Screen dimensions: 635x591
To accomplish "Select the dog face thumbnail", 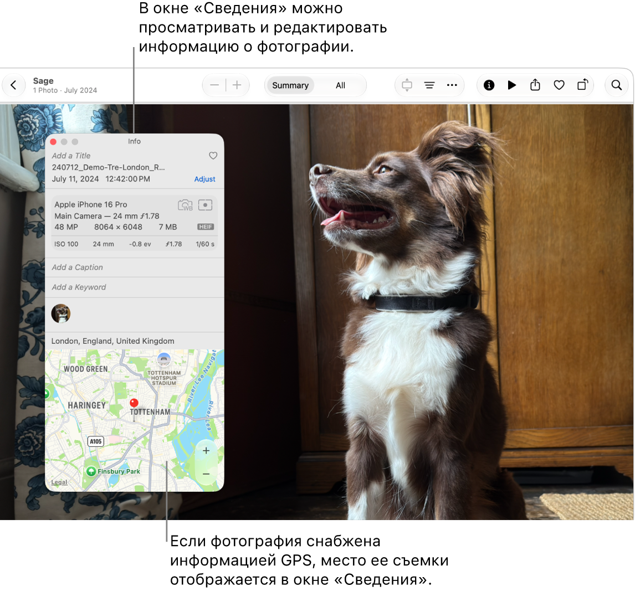I will click(x=61, y=314).
